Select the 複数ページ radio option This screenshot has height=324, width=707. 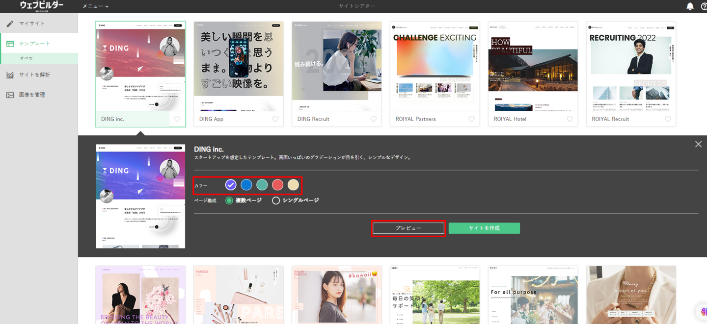click(x=229, y=200)
